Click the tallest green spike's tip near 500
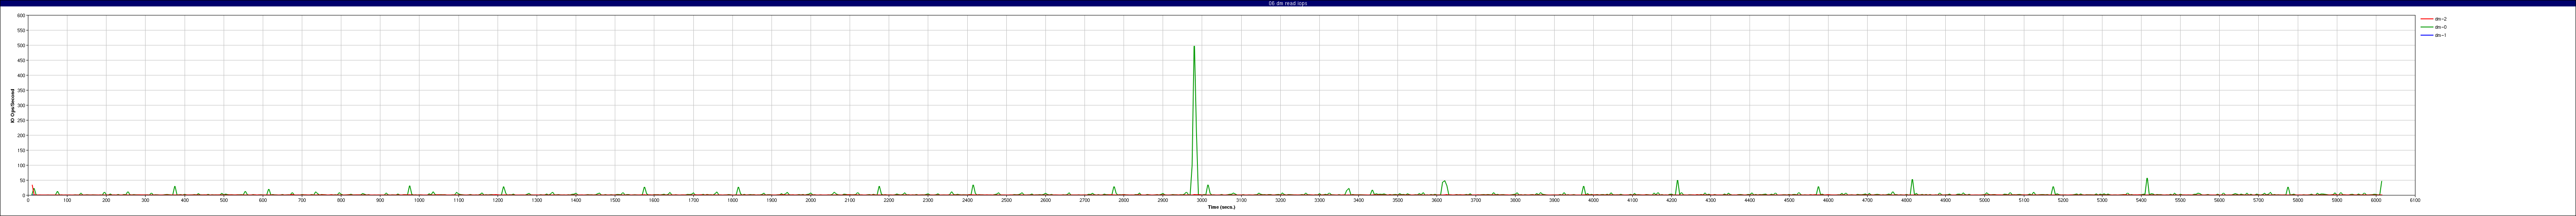The width and height of the screenshot is (2576, 216). [x=1194, y=47]
